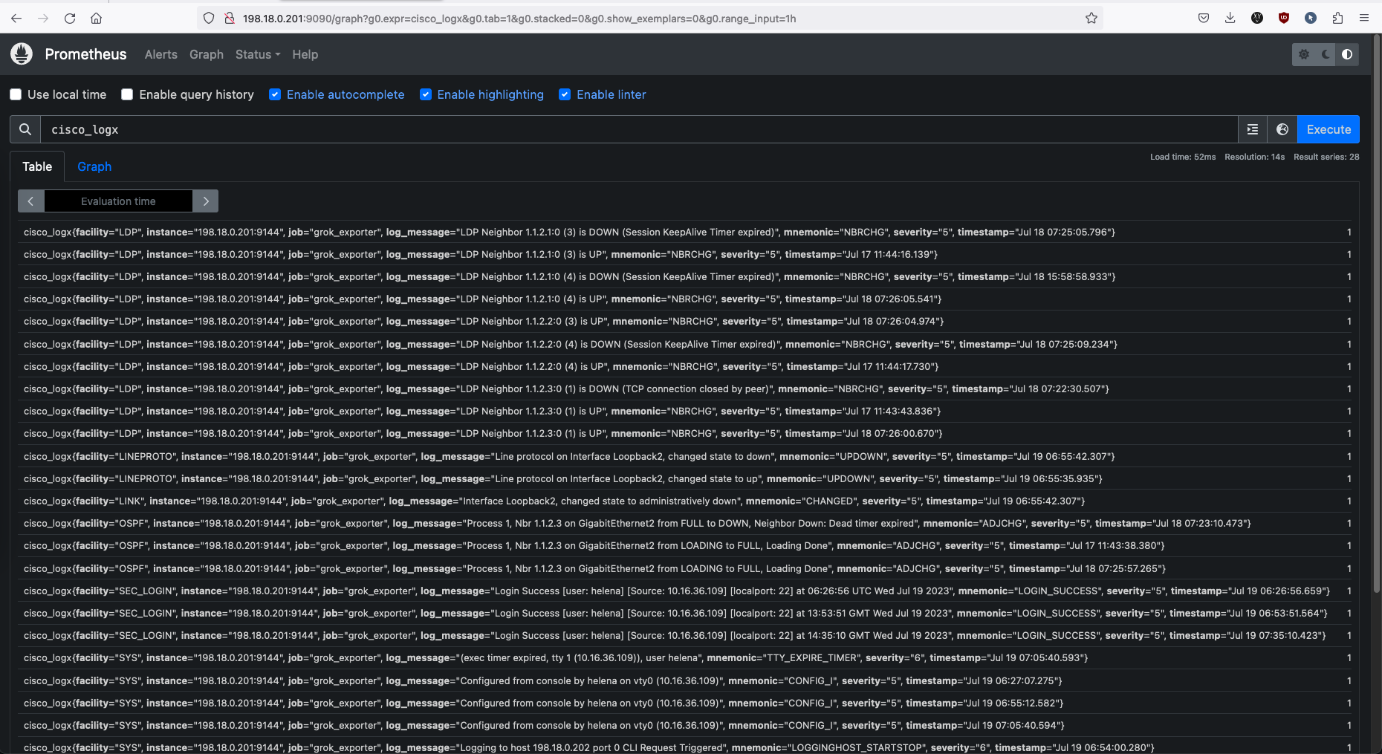Bookmark this page with star icon
1382x754 pixels.
coord(1091,19)
